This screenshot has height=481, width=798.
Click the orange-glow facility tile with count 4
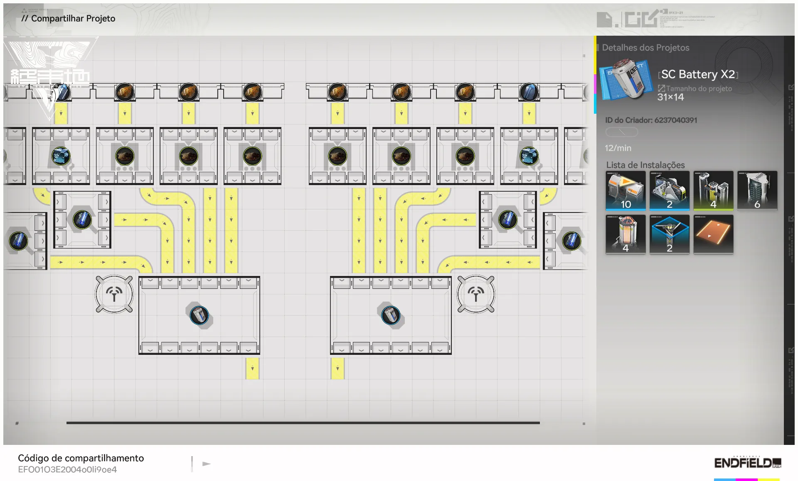[626, 234]
